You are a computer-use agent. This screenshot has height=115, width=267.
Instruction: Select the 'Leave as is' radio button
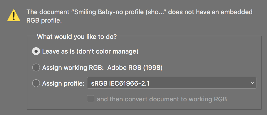(x=36, y=51)
